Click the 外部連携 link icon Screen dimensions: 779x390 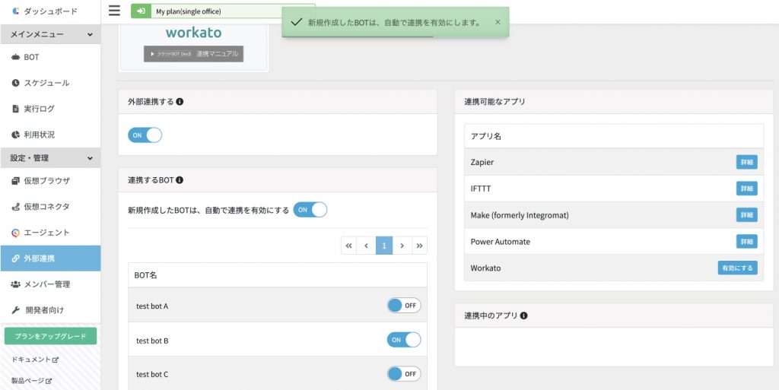click(15, 258)
